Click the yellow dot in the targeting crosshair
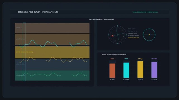This screenshot has height=100, width=179. 149,35
